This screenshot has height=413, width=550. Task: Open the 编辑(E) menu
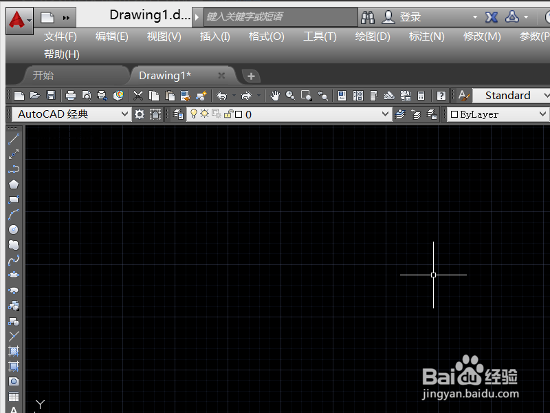coord(112,36)
